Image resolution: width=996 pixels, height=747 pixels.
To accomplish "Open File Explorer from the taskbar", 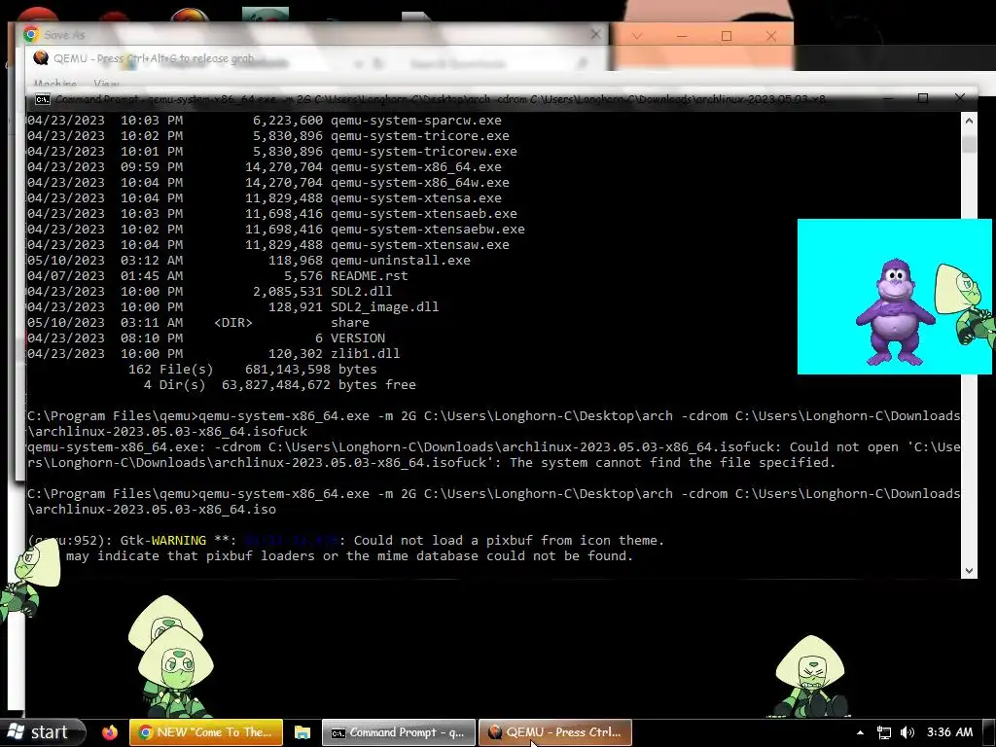I will [x=302, y=732].
